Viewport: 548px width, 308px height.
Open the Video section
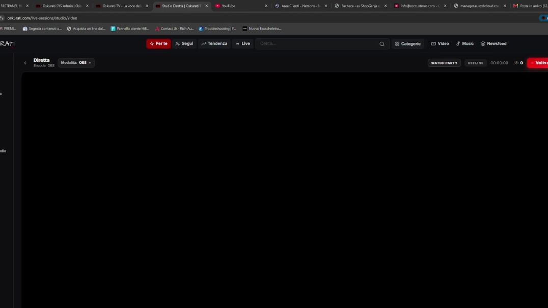pyautogui.click(x=440, y=44)
